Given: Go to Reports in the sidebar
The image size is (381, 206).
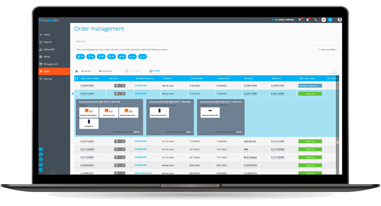Looking at the screenshot, I should (x=48, y=42).
